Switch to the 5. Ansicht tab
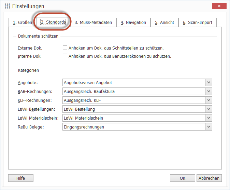 [x=164, y=23]
